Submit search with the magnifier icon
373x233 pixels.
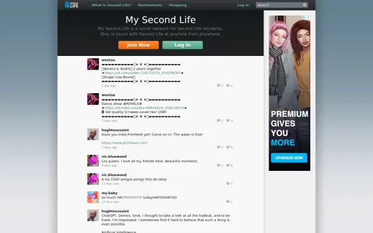305,5
